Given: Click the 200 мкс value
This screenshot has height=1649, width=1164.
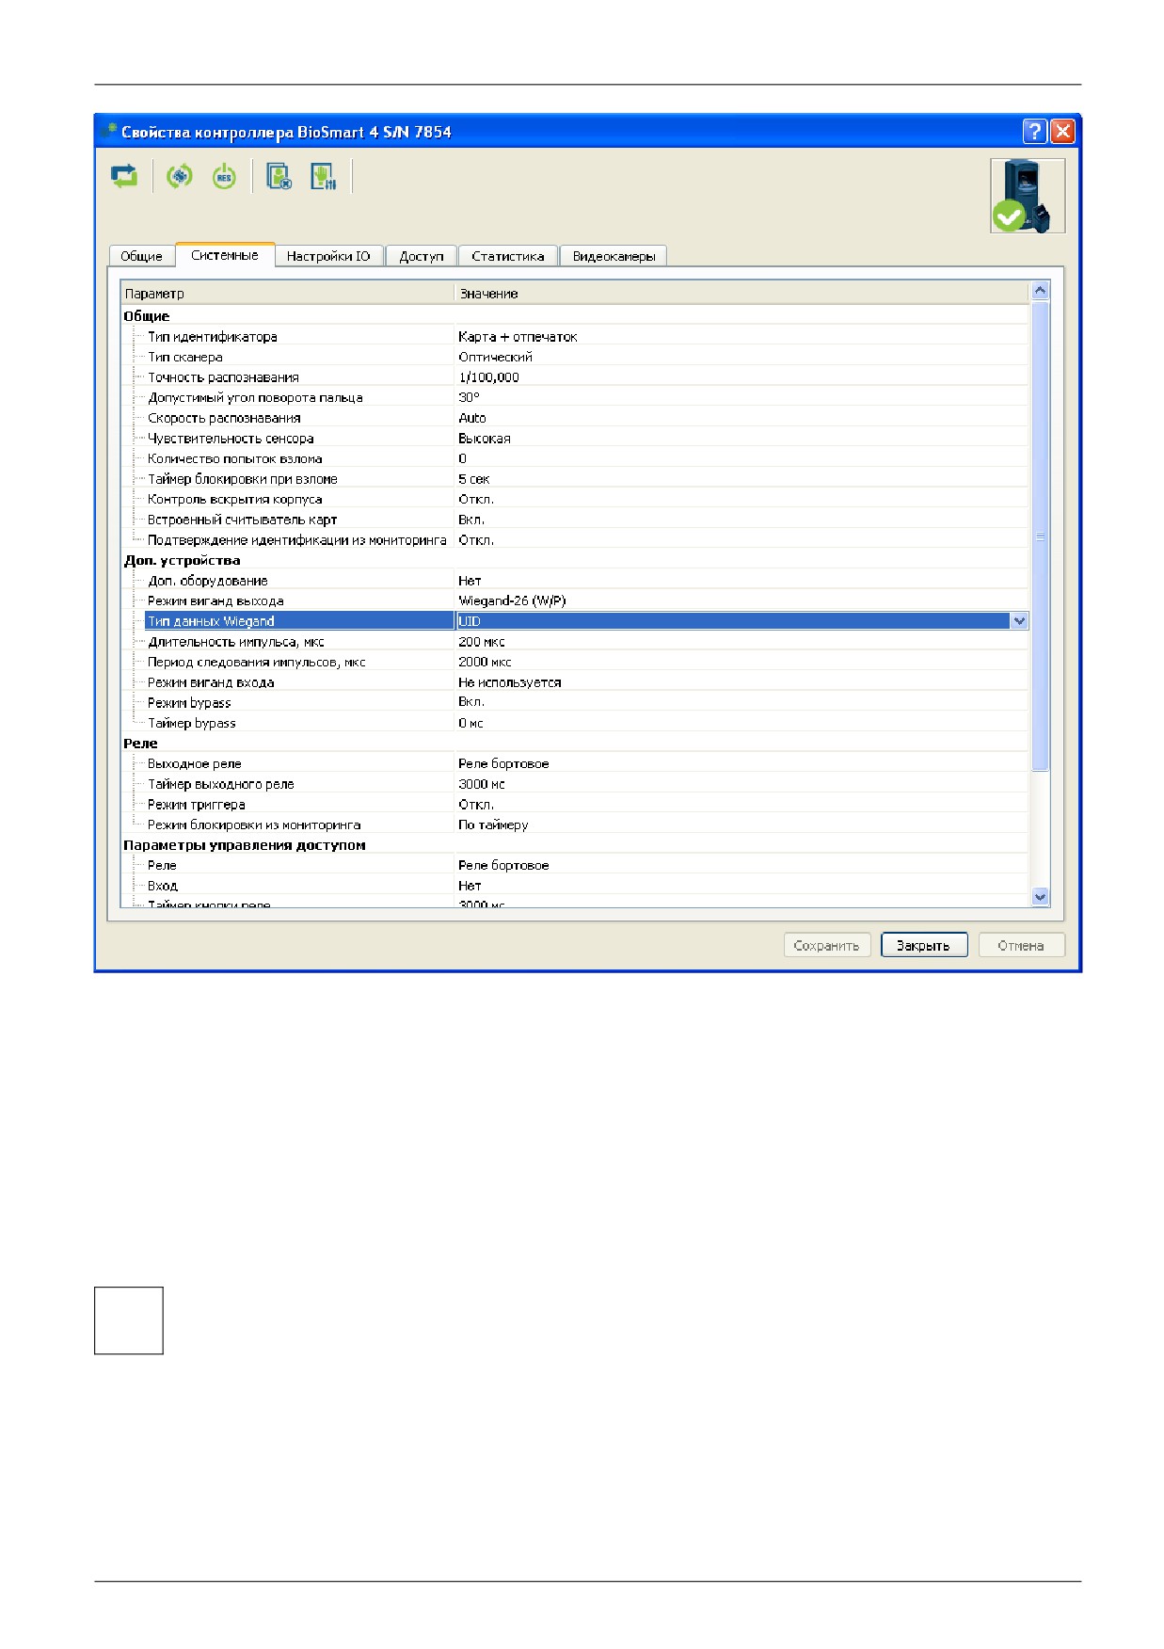Looking at the screenshot, I should [x=482, y=642].
